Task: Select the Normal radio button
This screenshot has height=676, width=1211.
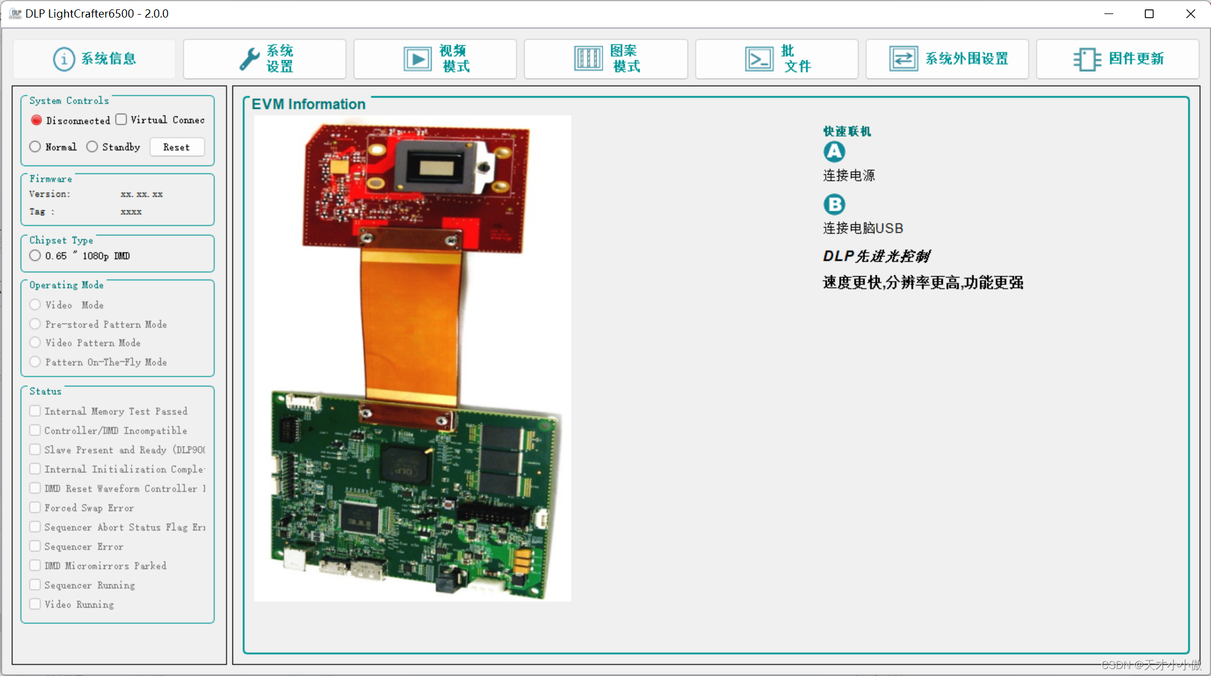Action: coord(35,146)
